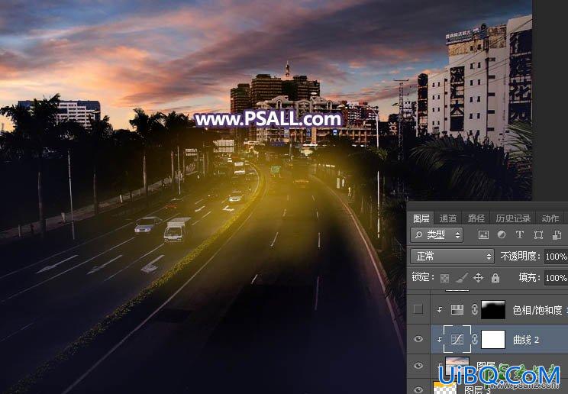The width and height of the screenshot is (568, 394).
Task: Click the 色相/饱和度 layer mask thumbnail
Action: [x=492, y=309]
